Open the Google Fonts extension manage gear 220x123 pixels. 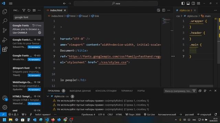(x=40, y=33)
